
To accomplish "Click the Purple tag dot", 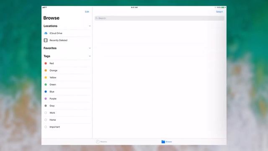I will [x=46, y=99].
